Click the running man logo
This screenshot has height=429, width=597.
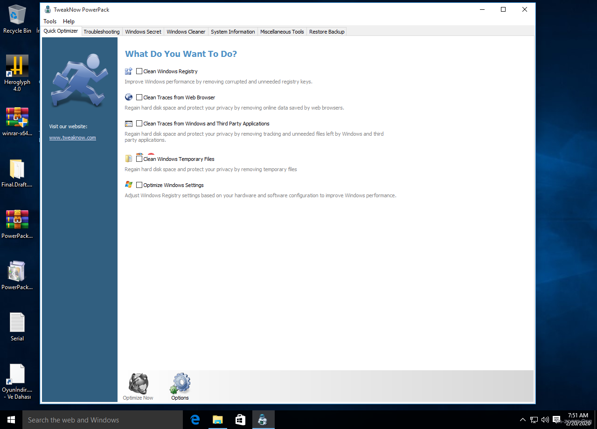[80, 80]
